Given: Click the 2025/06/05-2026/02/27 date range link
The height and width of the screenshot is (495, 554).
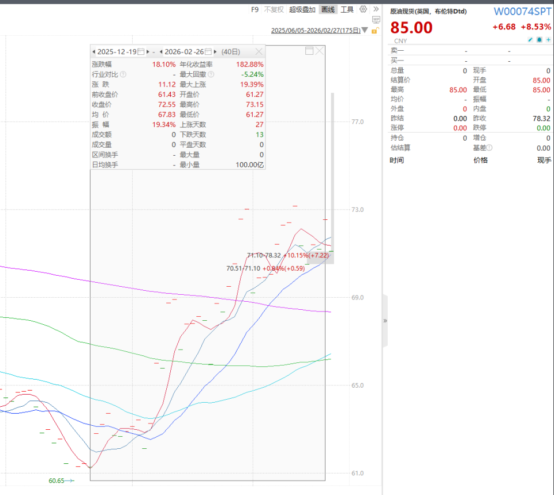Looking at the screenshot, I should point(316,31).
